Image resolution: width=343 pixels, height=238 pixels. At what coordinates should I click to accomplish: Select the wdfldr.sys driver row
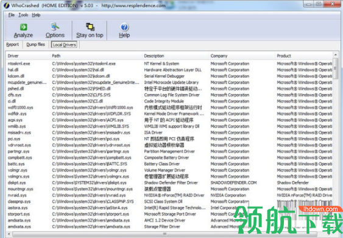[169, 114]
